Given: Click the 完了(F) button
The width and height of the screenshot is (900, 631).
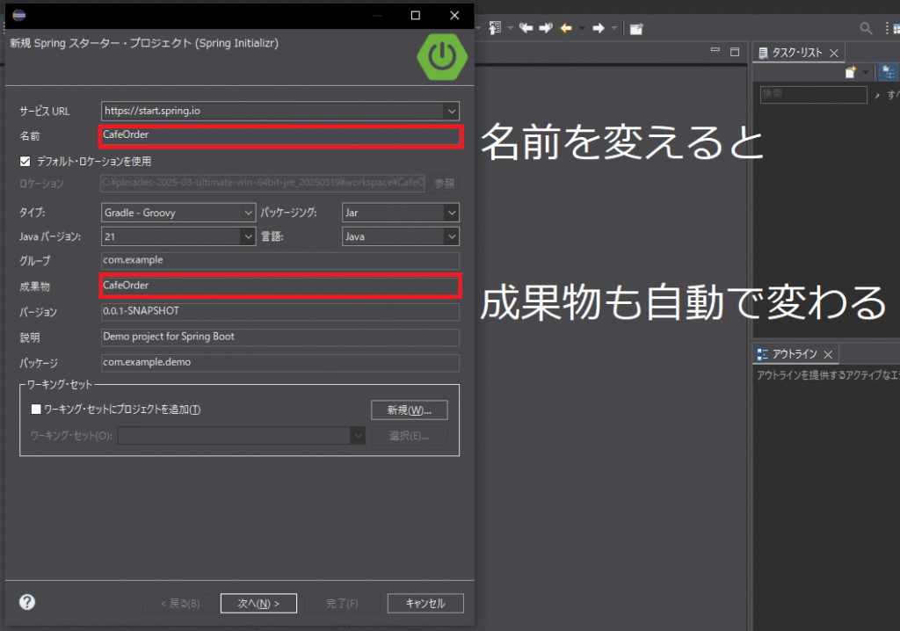Looking at the screenshot, I should (342, 604).
